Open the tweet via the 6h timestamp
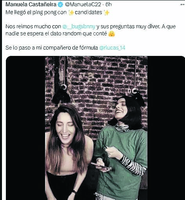The width and height of the screenshot is (185, 200). 108,4
